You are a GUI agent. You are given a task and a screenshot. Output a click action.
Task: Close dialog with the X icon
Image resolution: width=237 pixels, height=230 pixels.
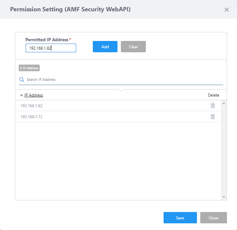click(227, 10)
